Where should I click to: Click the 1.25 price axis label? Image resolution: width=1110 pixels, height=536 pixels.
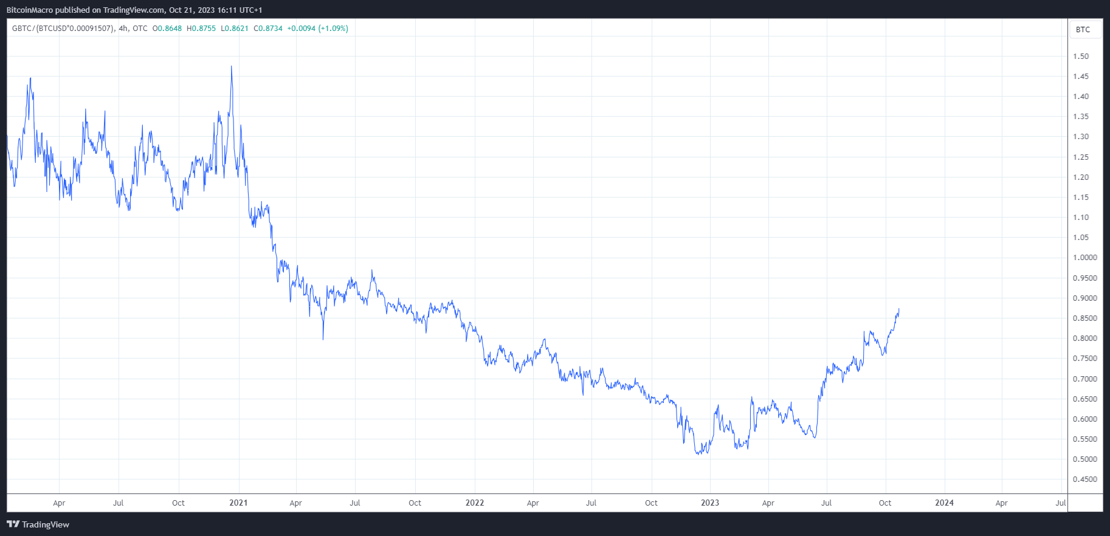(1081, 157)
